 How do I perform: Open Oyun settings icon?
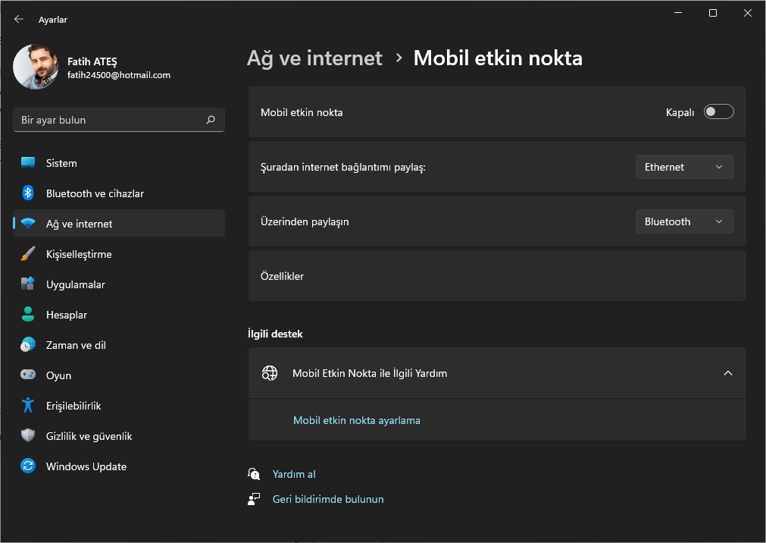27,375
